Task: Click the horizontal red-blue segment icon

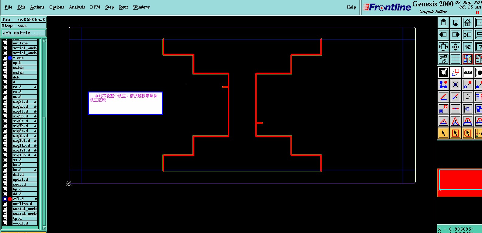Action: coord(456,109)
